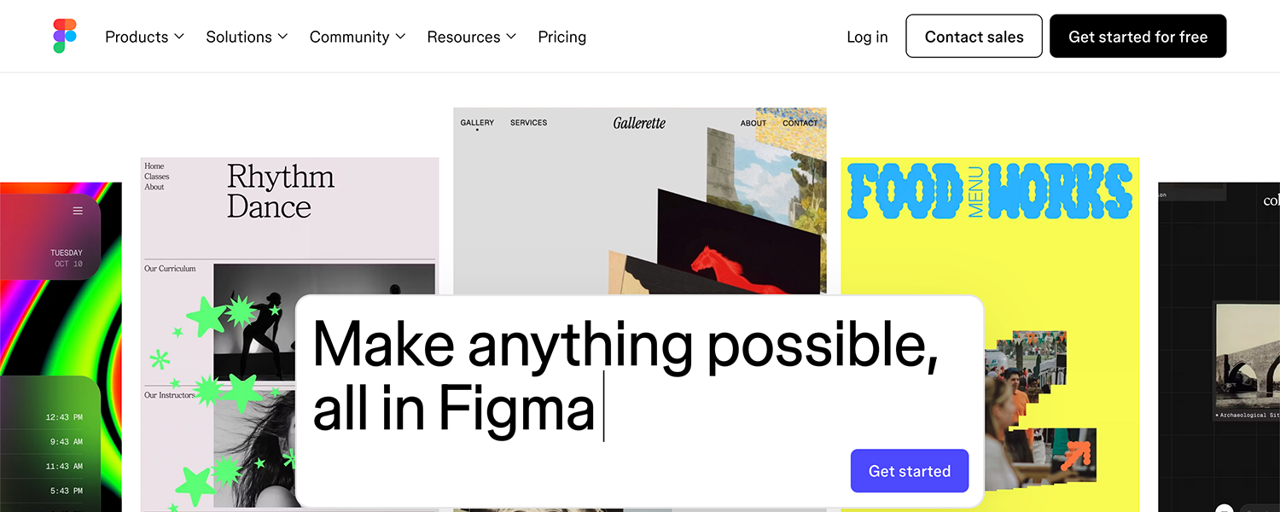Expand the Products dropdown
Screen dimensions: 1280x512
click(x=144, y=37)
